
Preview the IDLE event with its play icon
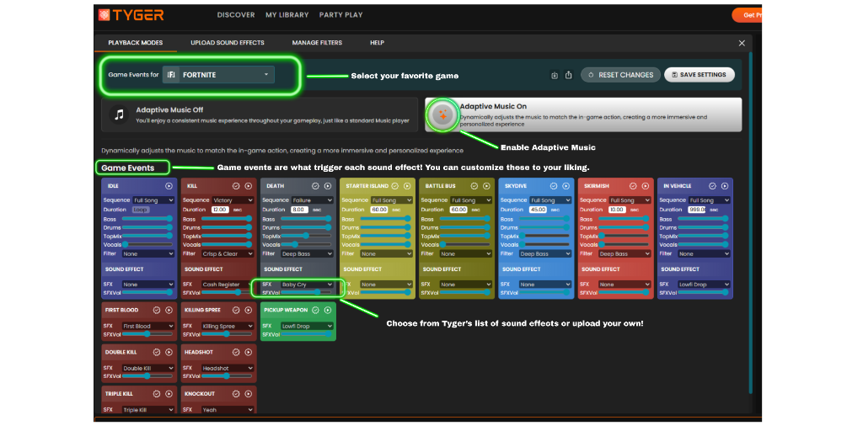169,186
